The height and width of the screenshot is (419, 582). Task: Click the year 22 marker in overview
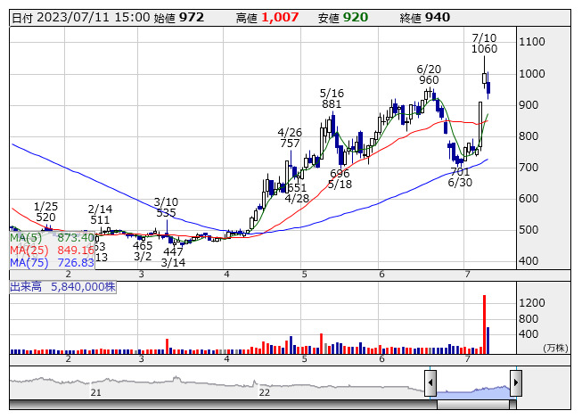(265, 392)
